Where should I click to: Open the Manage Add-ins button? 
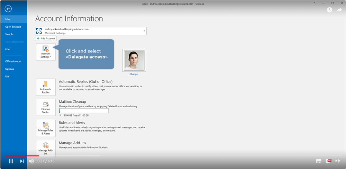click(46, 148)
